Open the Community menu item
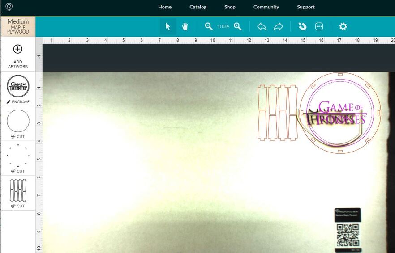This screenshot has height=253, width=395. click(x=266, y=7)
